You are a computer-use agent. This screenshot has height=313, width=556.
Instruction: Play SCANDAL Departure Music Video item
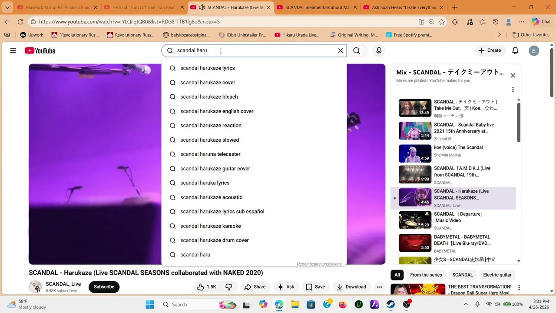coord(453,220)
